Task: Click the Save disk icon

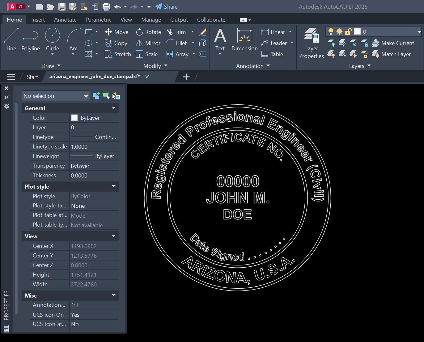Action: 62,6
